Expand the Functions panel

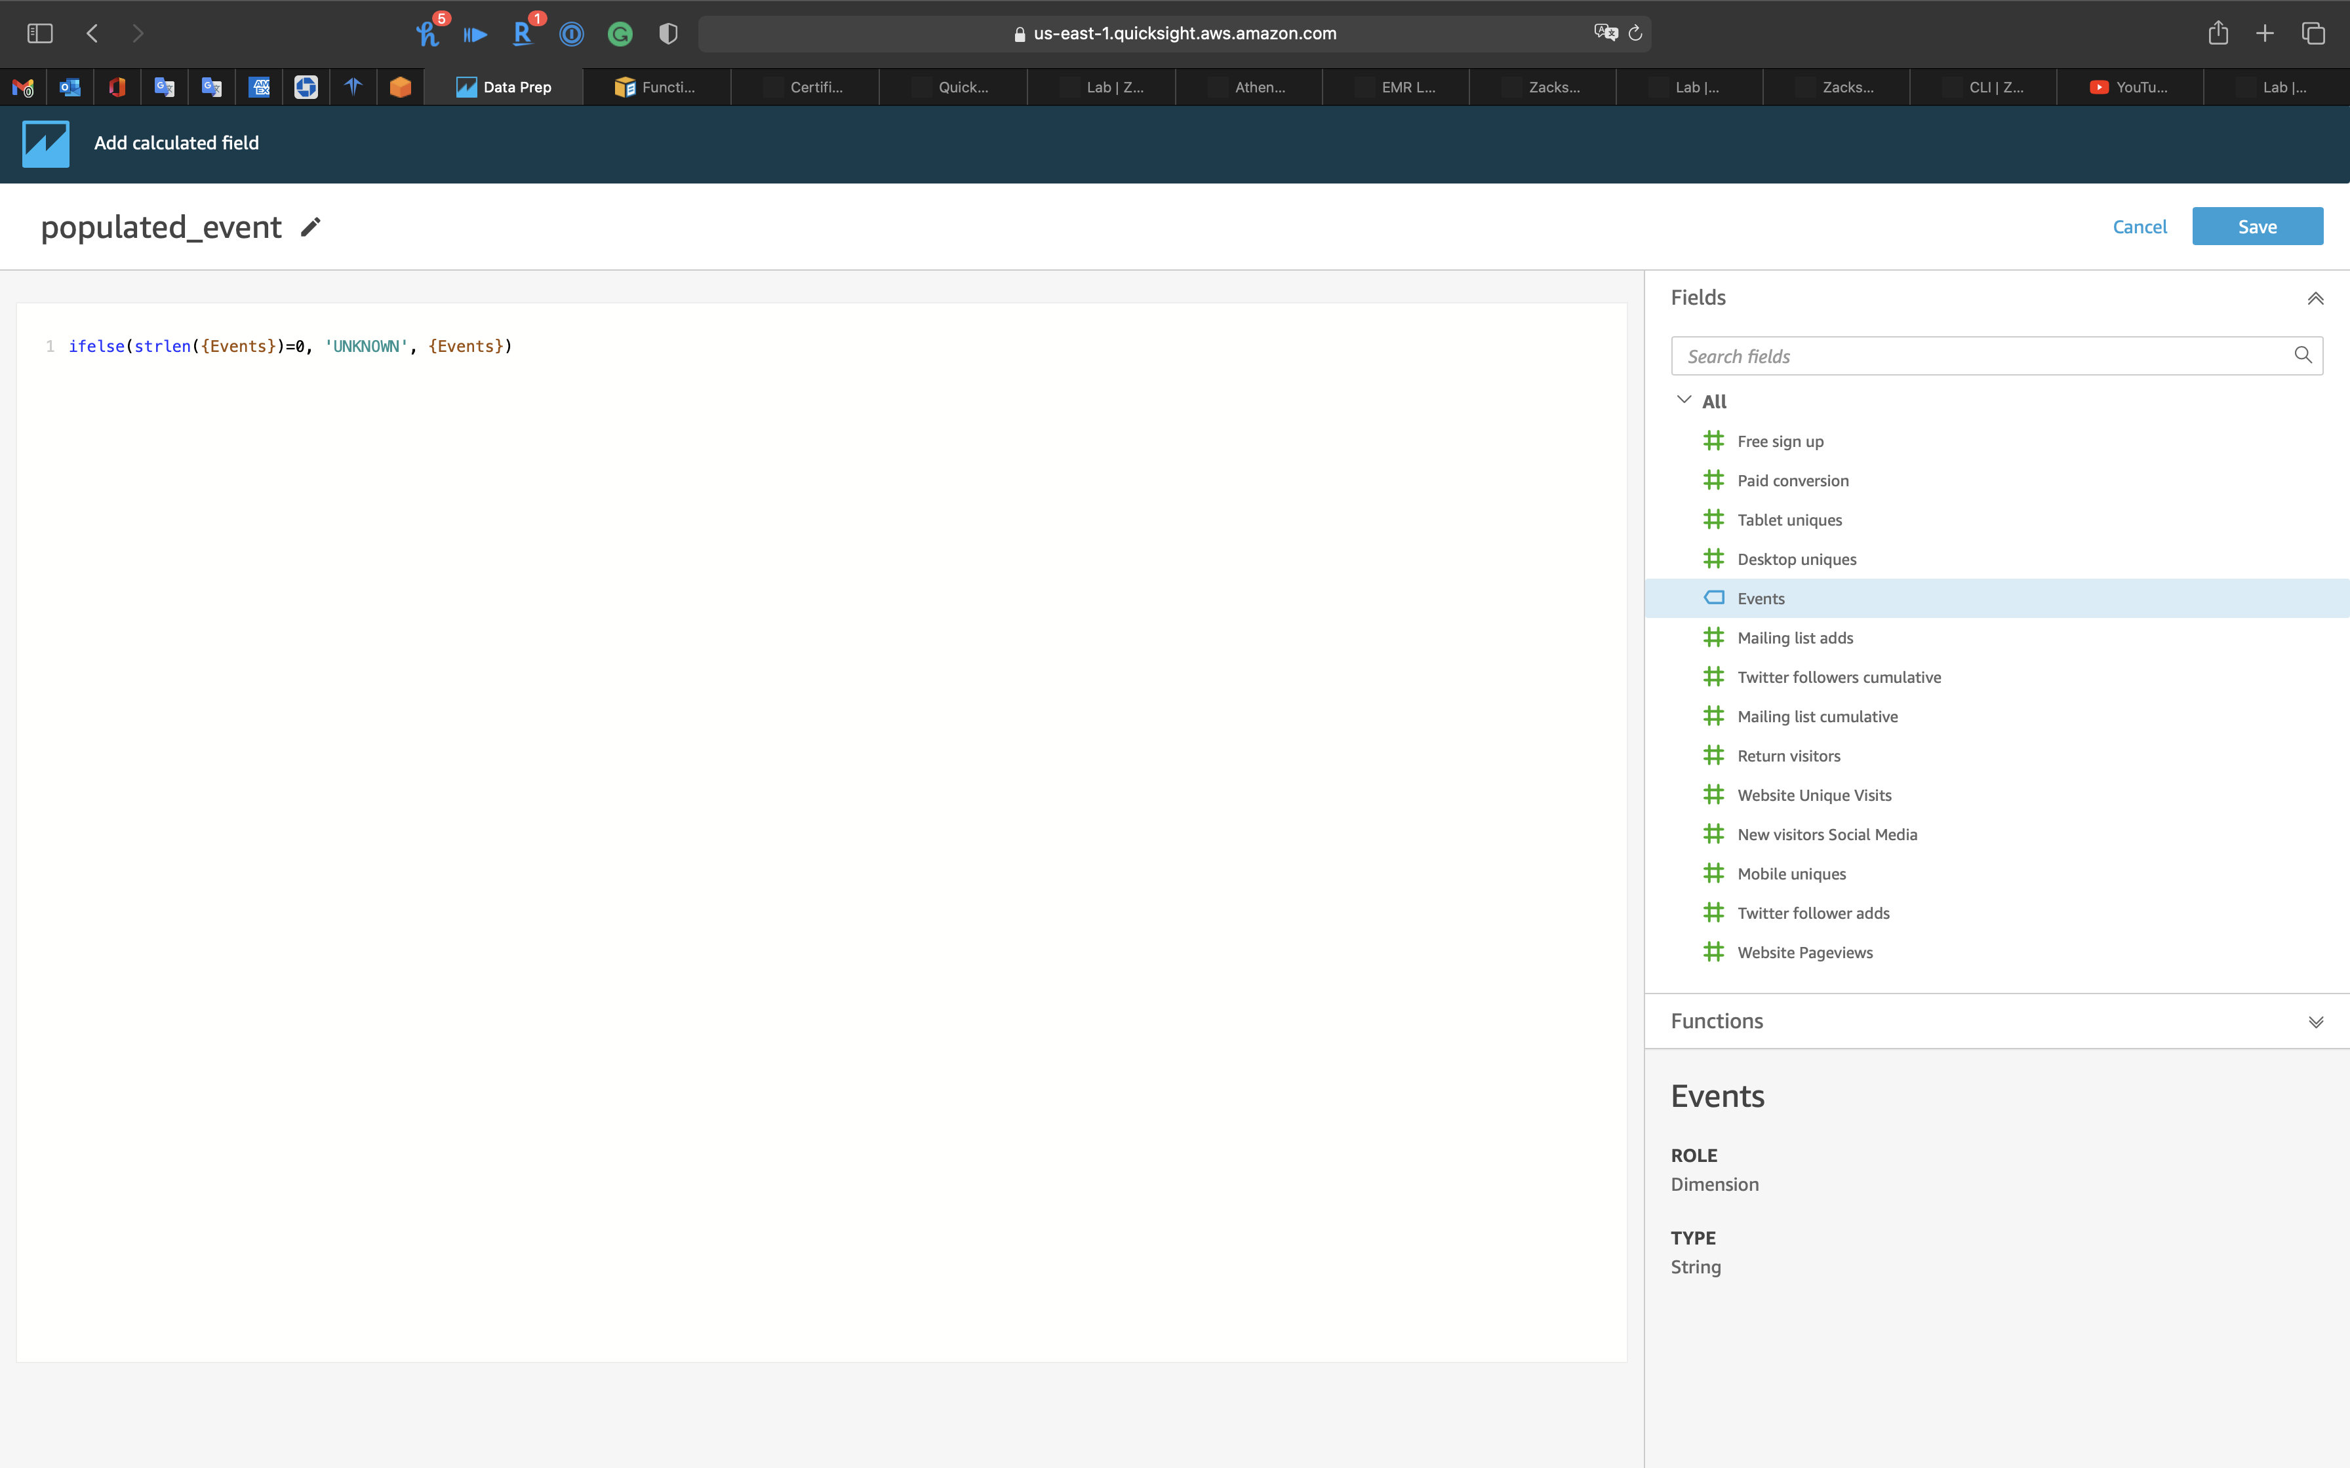[2315, 1022]
